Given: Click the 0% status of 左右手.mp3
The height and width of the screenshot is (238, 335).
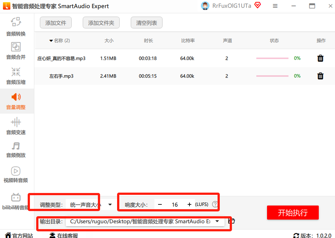Looking at the screenshot, I should coord(297,76).
